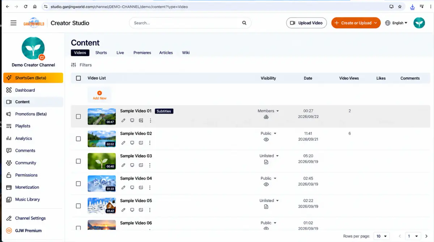
Task: Click the orange Add New plus icon
Action: [99, 93]
